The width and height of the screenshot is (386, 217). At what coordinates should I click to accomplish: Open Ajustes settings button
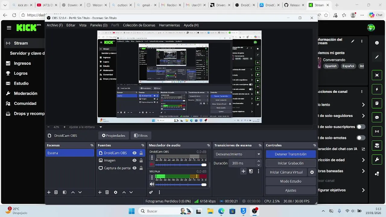[x=291, y=190]
